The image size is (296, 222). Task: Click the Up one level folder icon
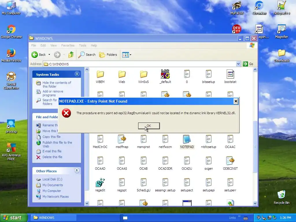[x=71, y=55]
